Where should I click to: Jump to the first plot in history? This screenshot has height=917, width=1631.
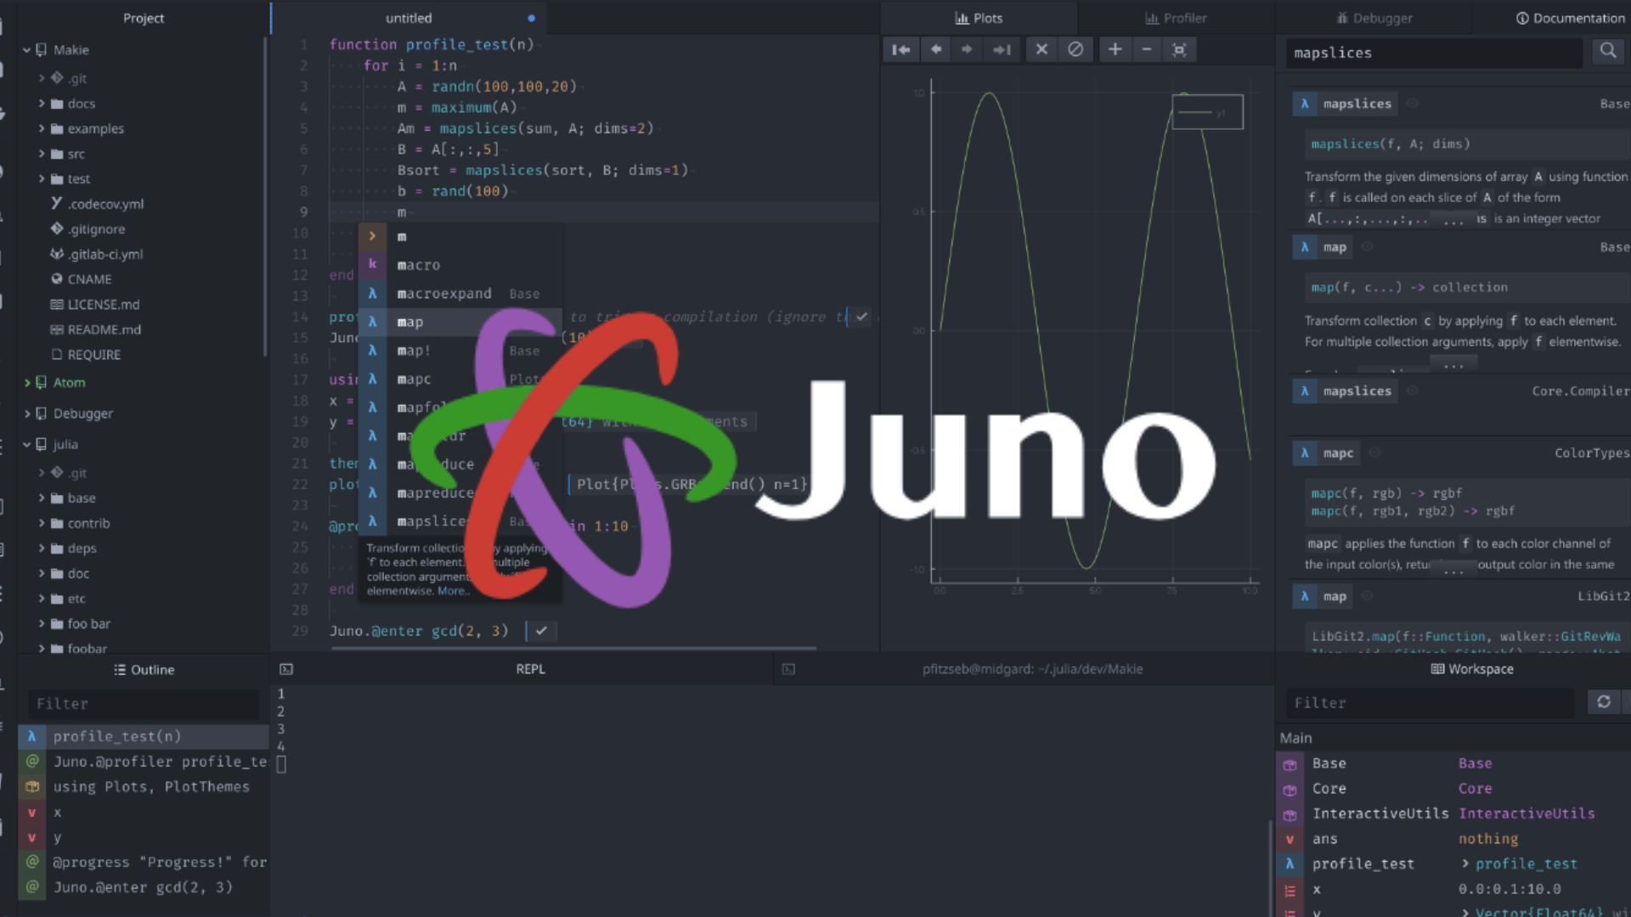pyautogui.click(x=900, y=50)
